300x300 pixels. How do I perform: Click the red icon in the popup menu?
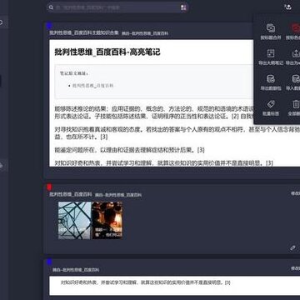(x=295, y=28)
